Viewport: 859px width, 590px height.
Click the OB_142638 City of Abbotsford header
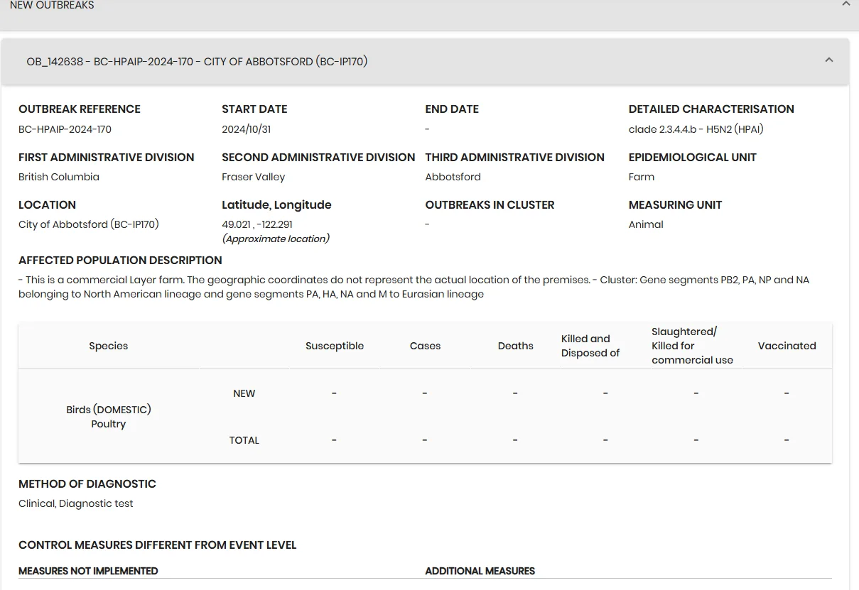click(x=197, y=62)
